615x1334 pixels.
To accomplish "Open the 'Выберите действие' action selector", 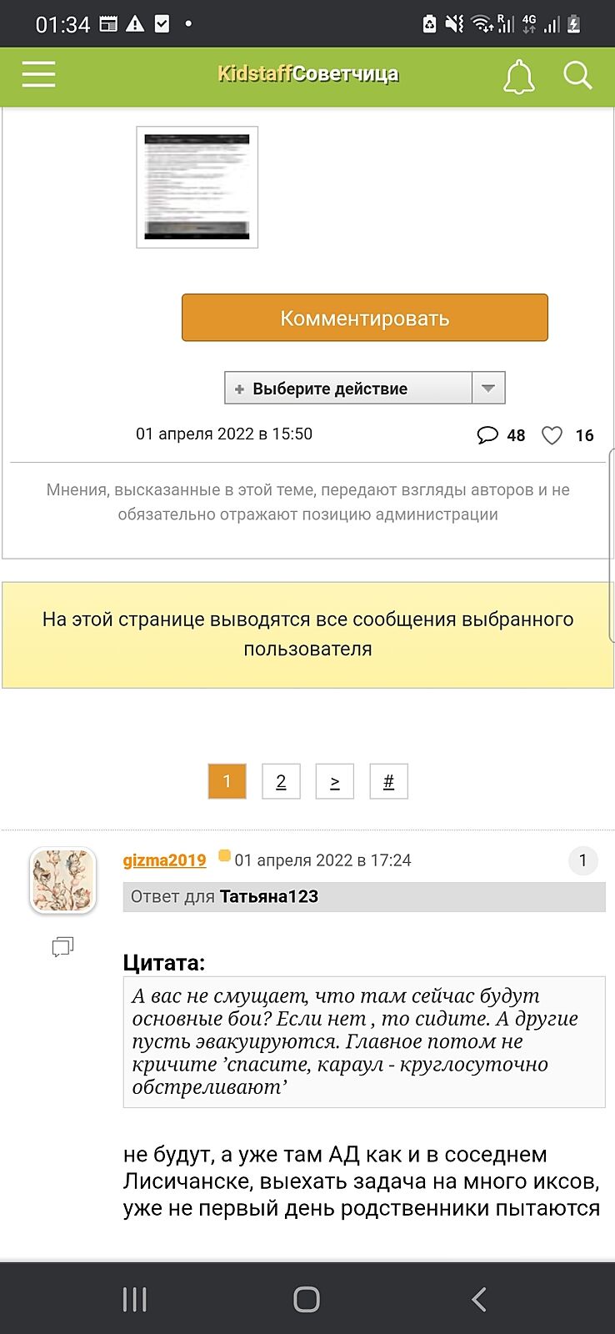I will (348, 388).
